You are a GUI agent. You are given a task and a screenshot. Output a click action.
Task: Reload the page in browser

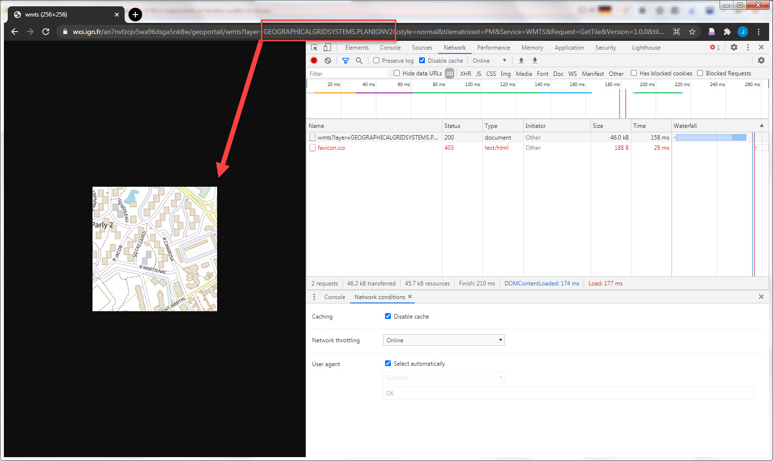tap(46, 32)
